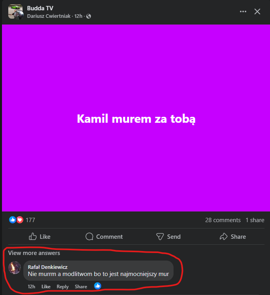
Task: Close the post viewer with X
Action: point(257,11)
